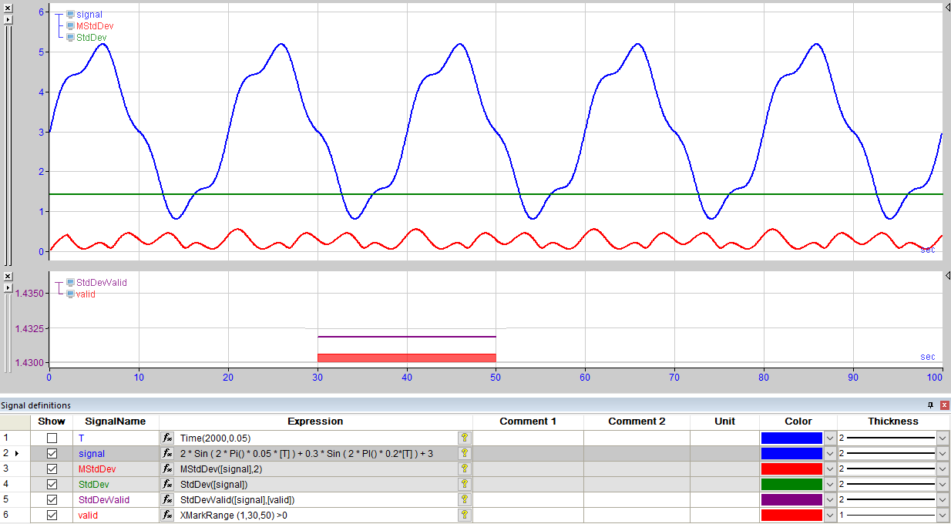Click the help question icon in StdDev row
The width and height of the screenshot is (951, 524).
(464, 484)
